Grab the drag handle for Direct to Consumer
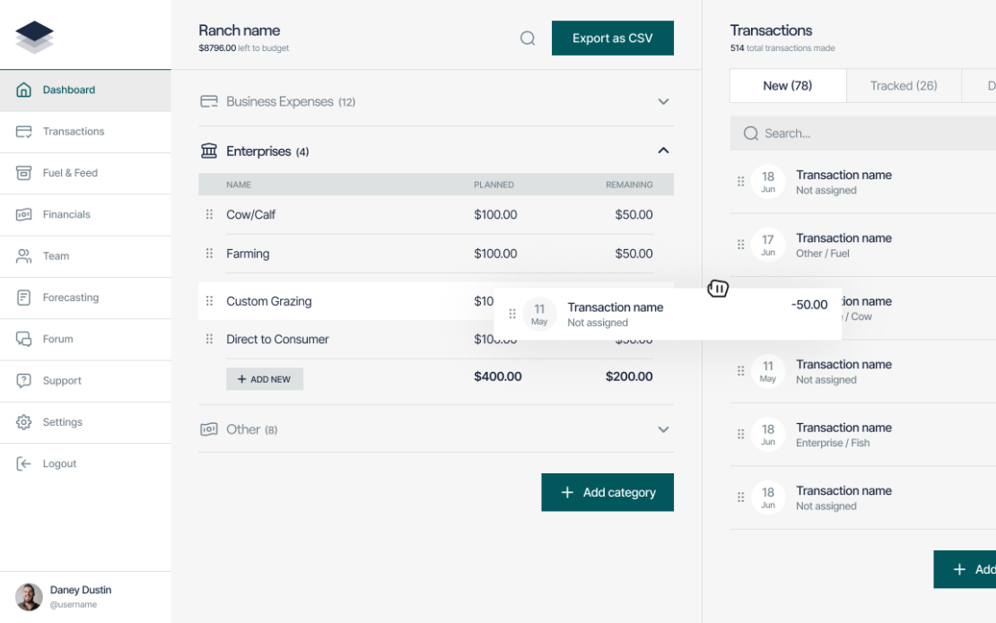Image resolution: width=996 pixels, height=623 pixels. [x=209, y=339]
